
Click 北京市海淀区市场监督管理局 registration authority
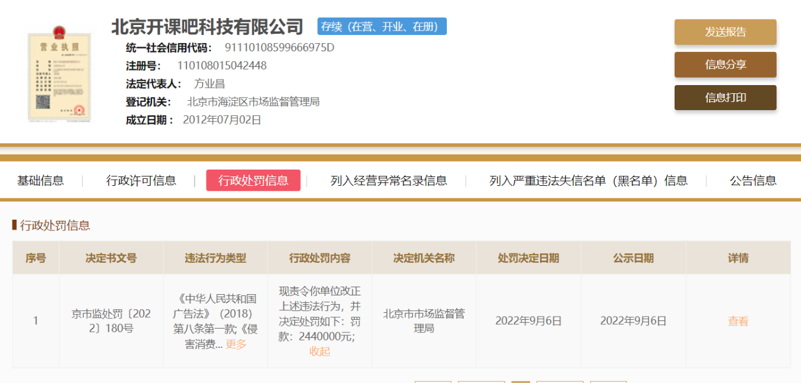(253, 101)
